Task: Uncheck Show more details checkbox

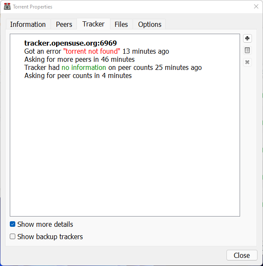Action: pyautogui.click(x=12, y=224)
